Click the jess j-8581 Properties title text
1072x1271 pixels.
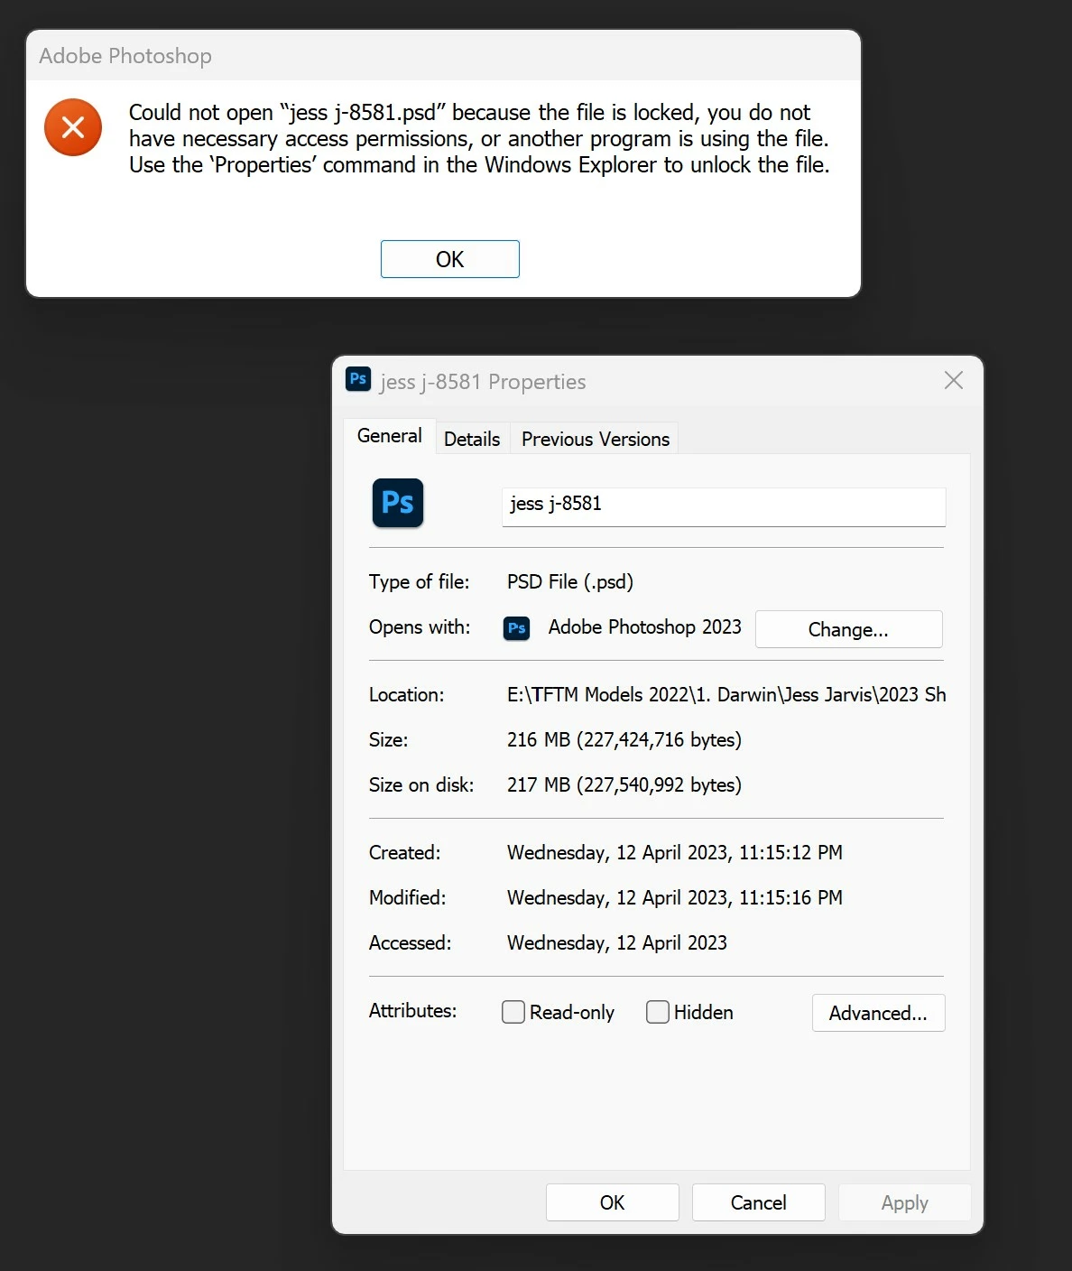(483, 382)
